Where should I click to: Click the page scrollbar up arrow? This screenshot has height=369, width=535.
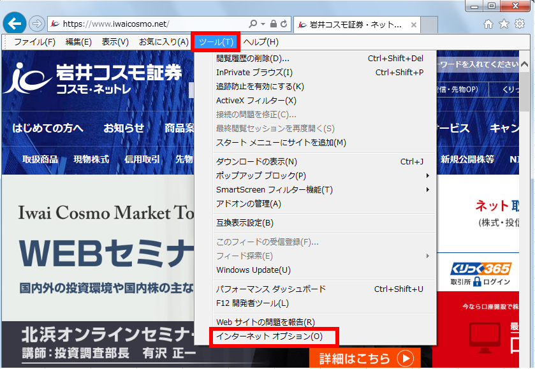coord(524,64)
